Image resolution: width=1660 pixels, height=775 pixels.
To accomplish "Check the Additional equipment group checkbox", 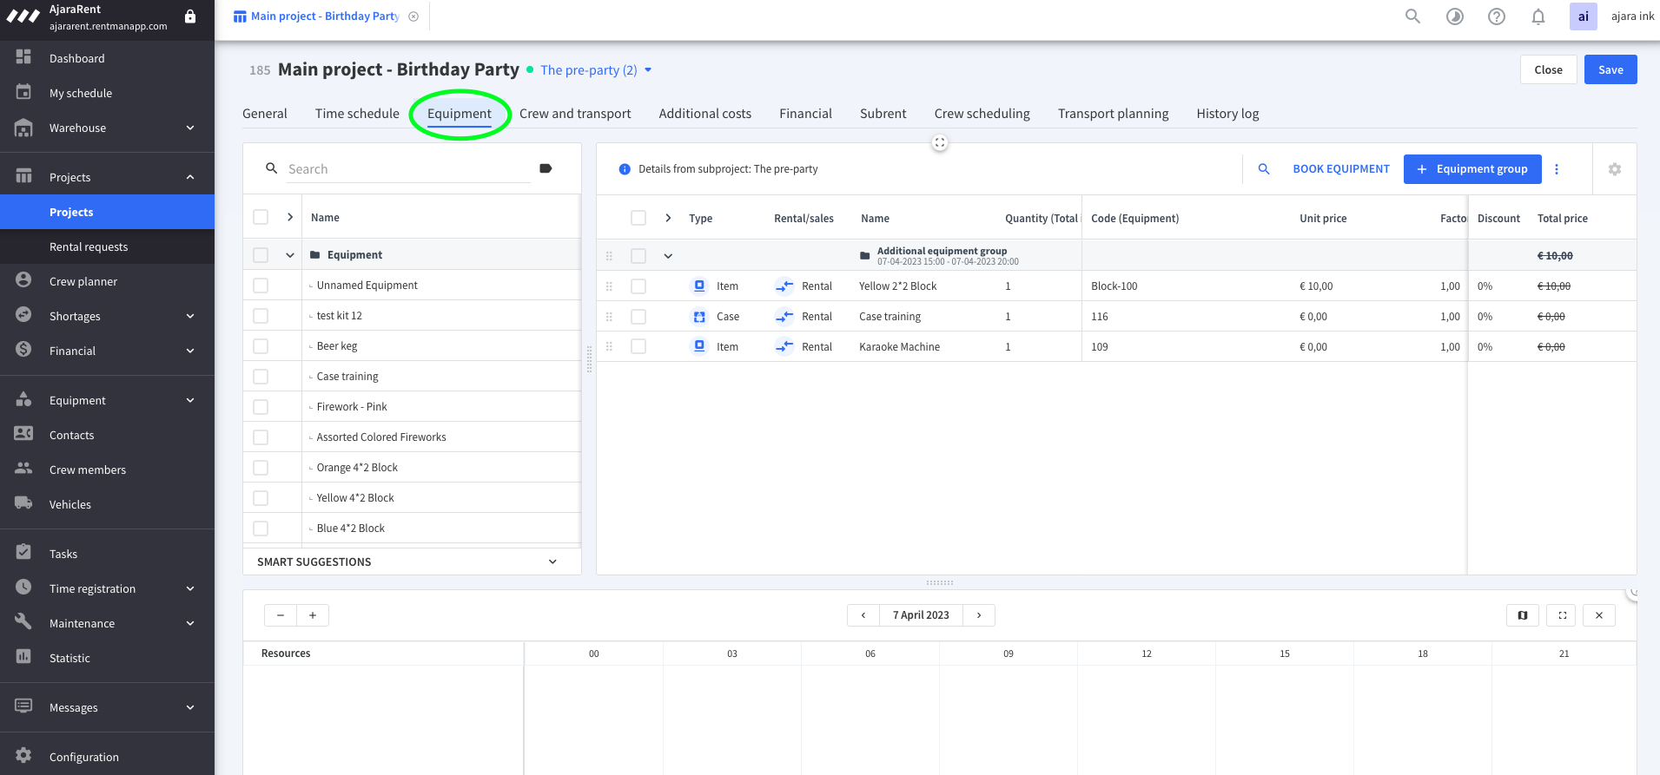I will (x=638, y=256).
